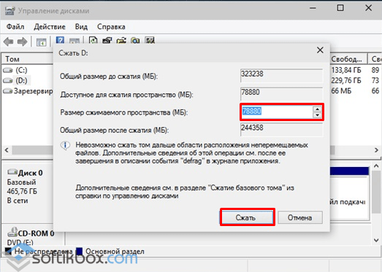
Task: Increase shrink size with up spinner arrow
Action: click(317, 109)
